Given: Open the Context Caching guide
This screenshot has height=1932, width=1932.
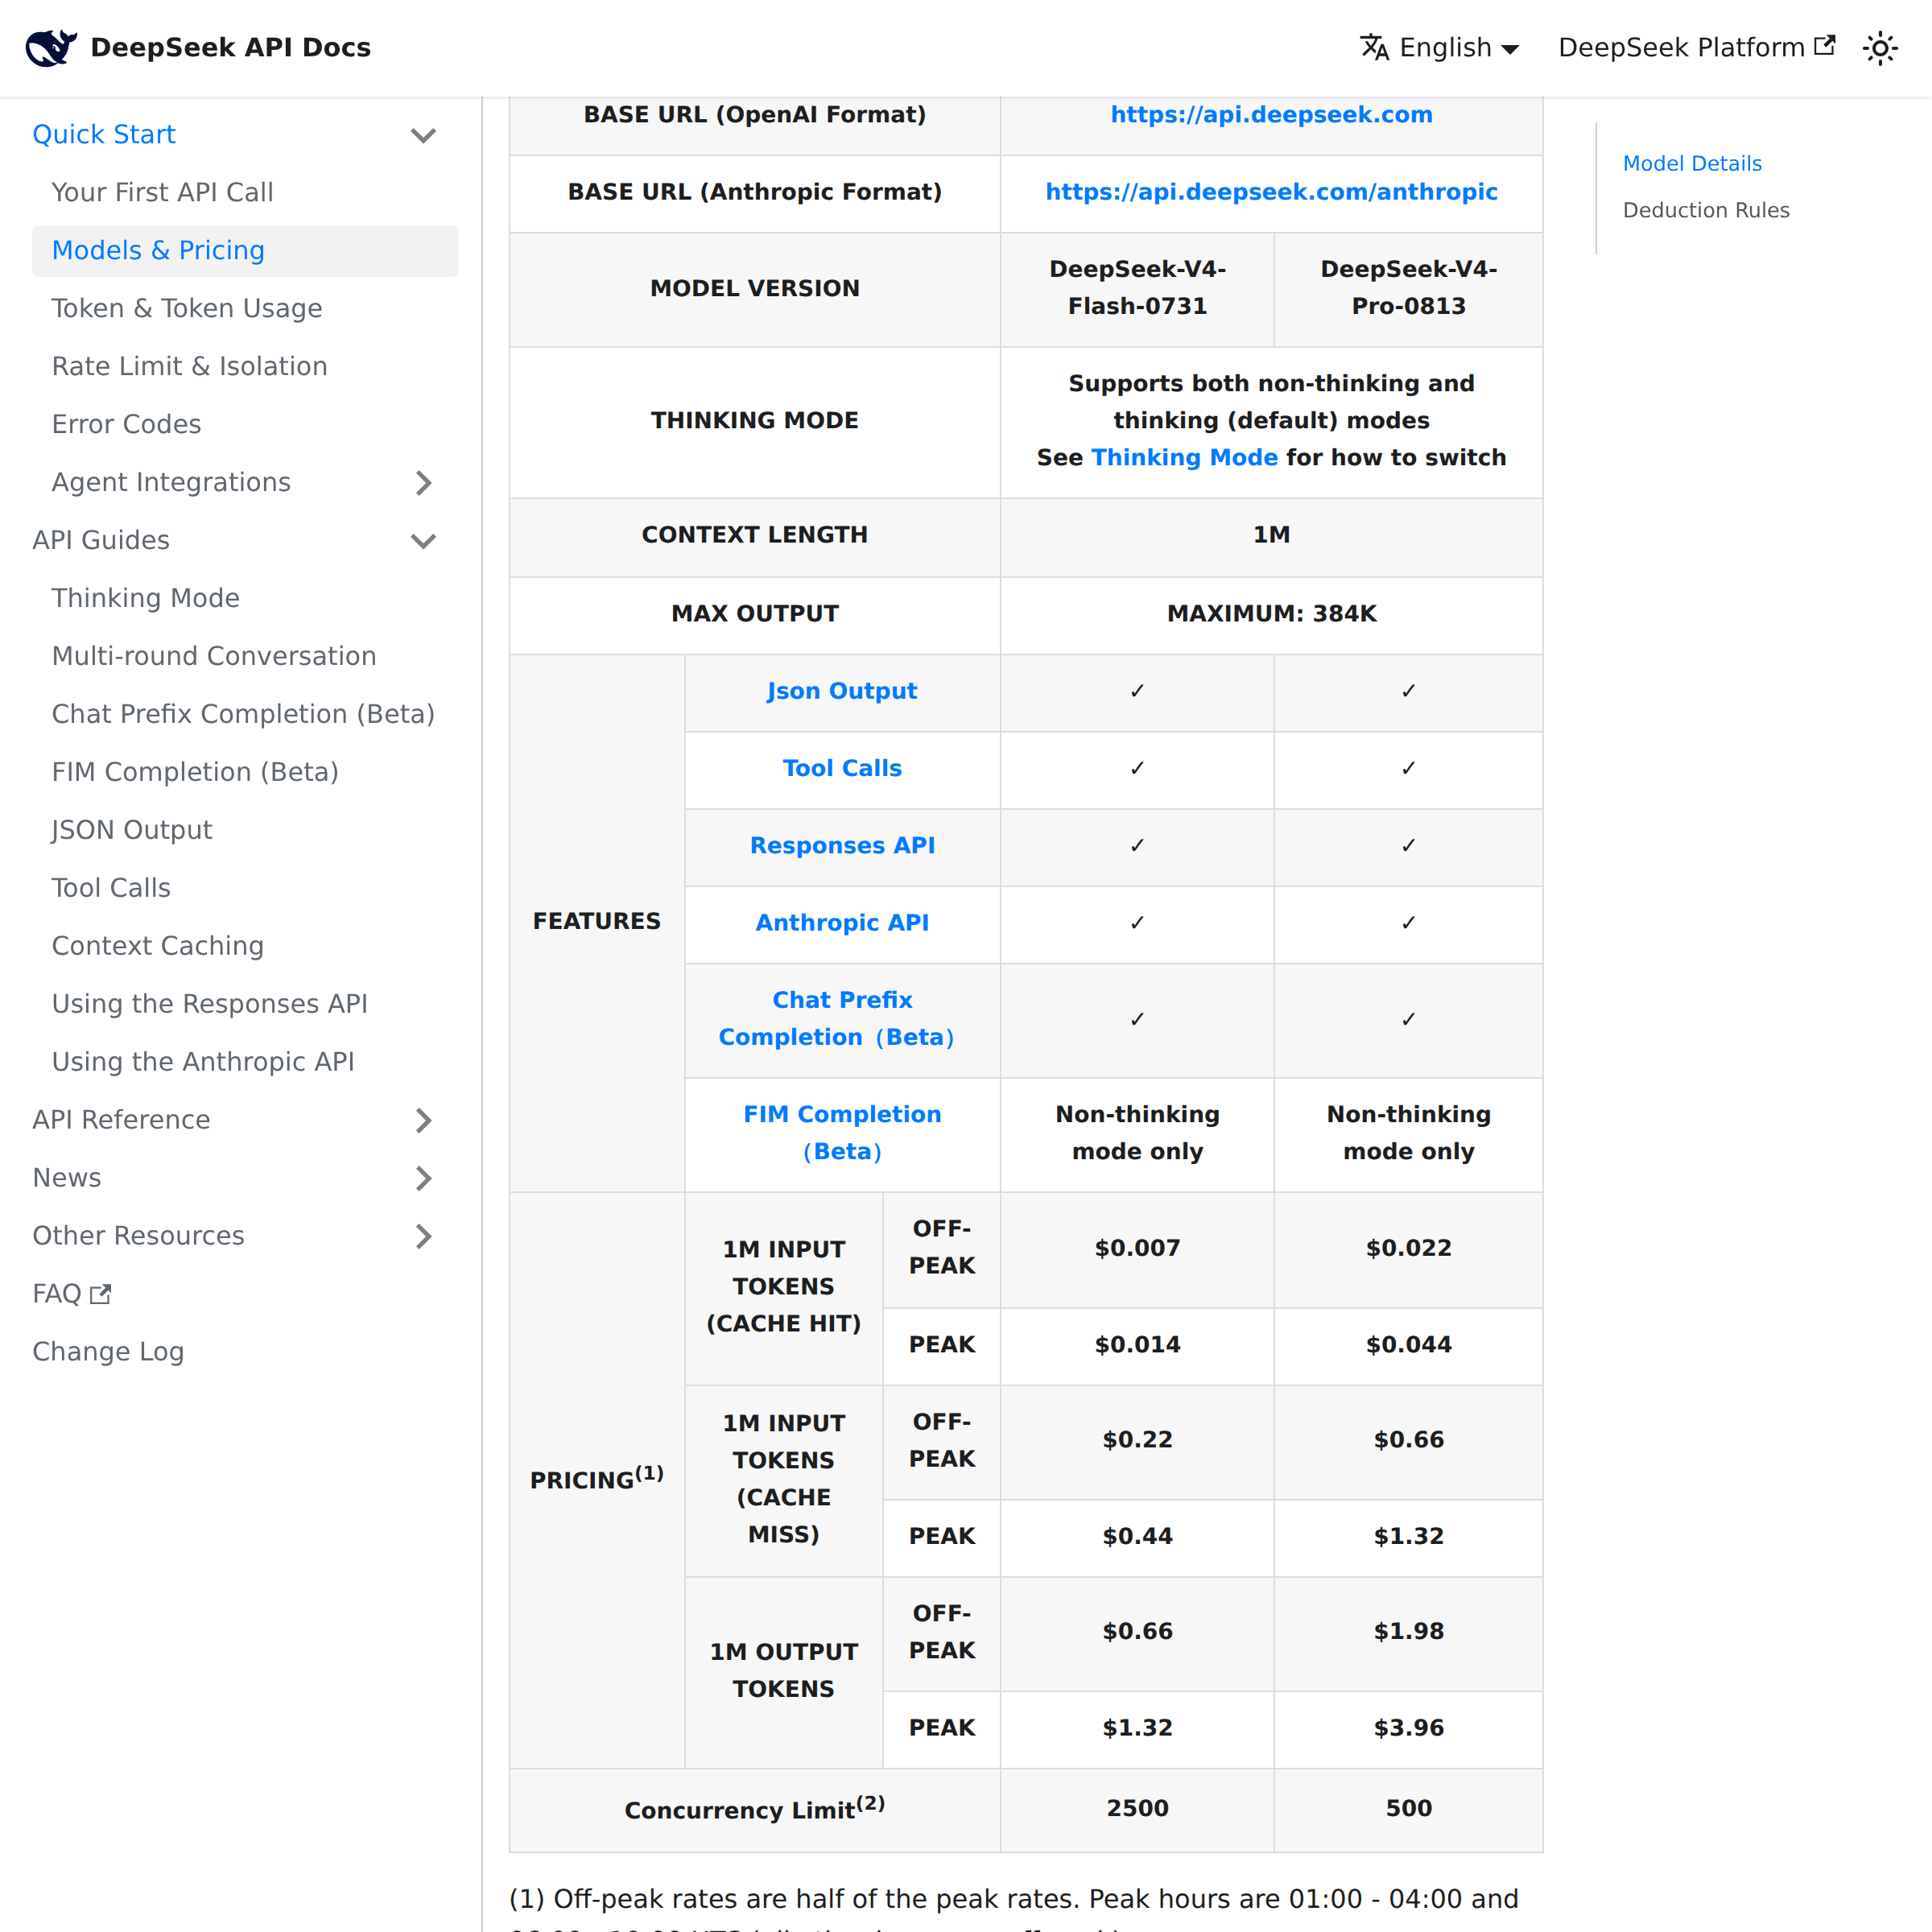Looking at the screenshot, I should point(157,946).
